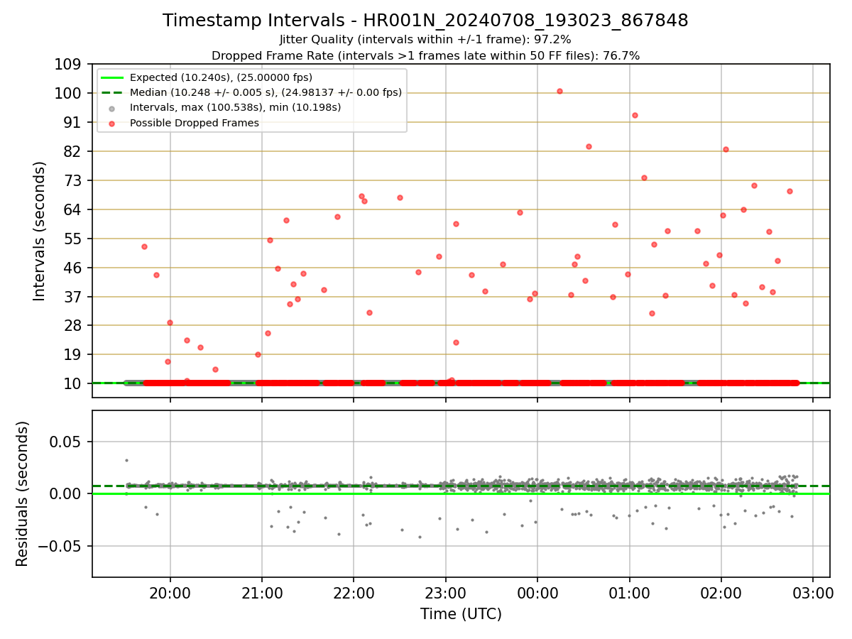The height and width of the screenshot is (639, 852).
Task: Click the '22:00' x-axis tick label
Action: pyautogui.click(x=354, y=593)
